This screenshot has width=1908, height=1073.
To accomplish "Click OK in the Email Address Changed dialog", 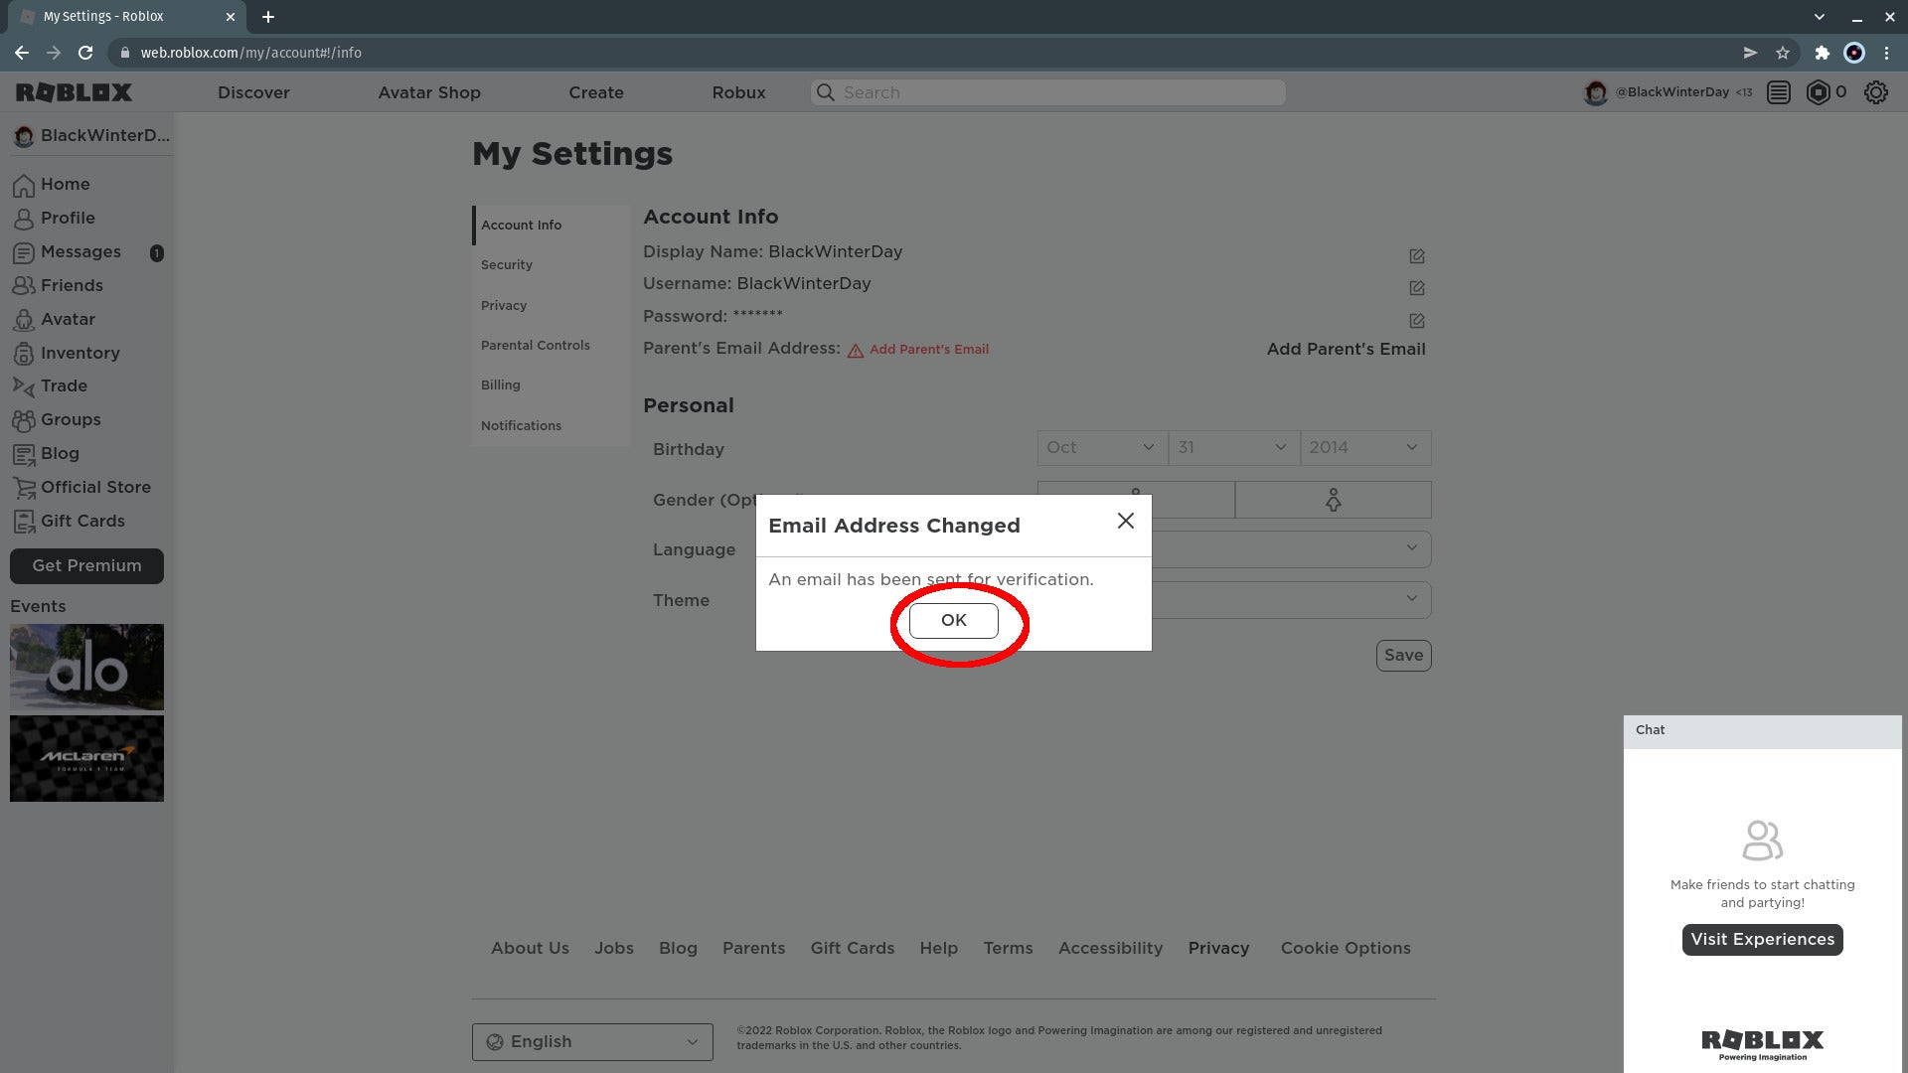I will [x=953, y=620].
